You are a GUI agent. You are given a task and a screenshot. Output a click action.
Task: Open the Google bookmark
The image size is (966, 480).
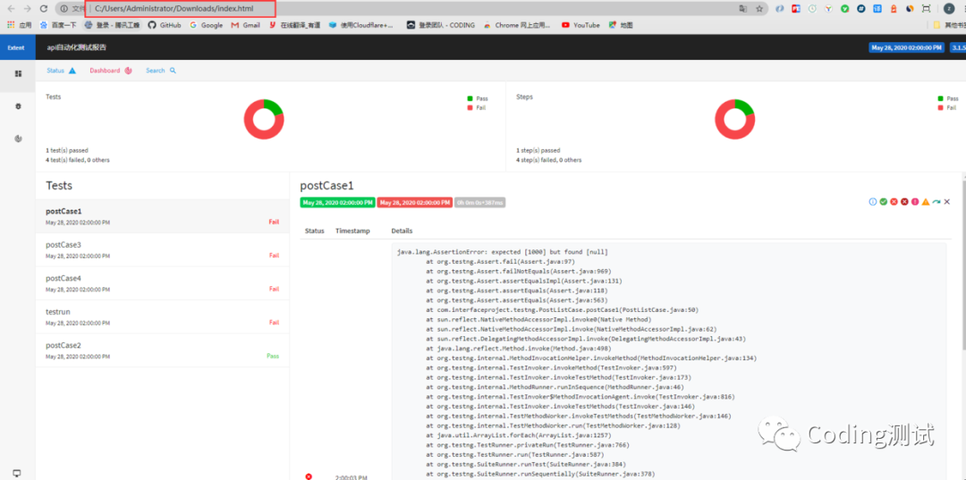tap(207, 25)
